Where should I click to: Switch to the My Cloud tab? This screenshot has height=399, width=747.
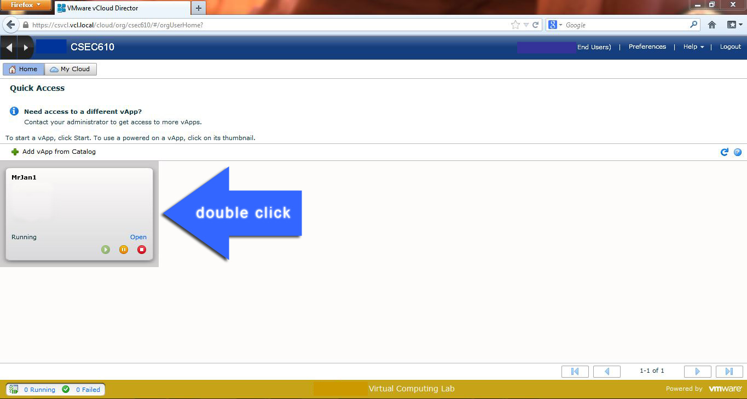click(x=71, y=69)
